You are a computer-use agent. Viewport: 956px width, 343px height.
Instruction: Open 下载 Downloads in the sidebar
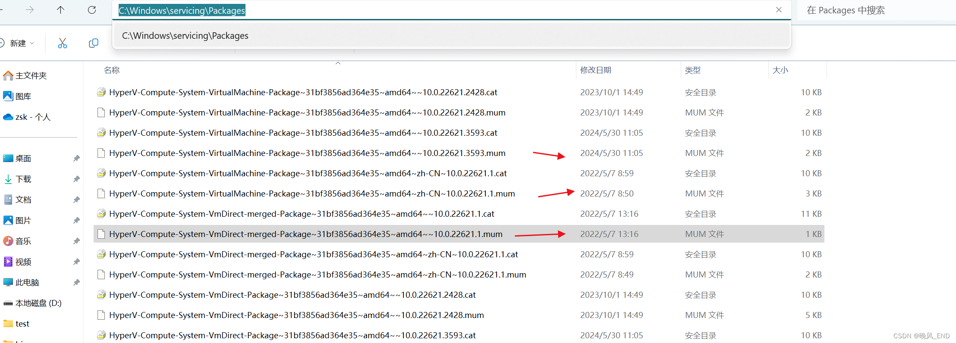pos(18,179)
